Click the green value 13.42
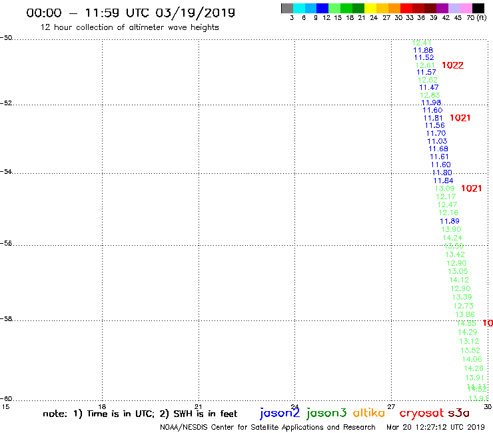This screenshot has width=493, height=433. [x=455, y=254]
